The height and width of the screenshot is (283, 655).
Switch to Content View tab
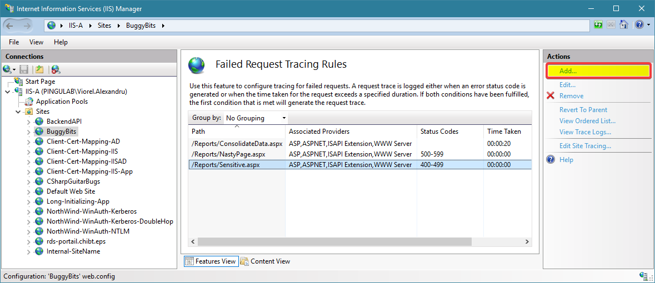[265, 261]
